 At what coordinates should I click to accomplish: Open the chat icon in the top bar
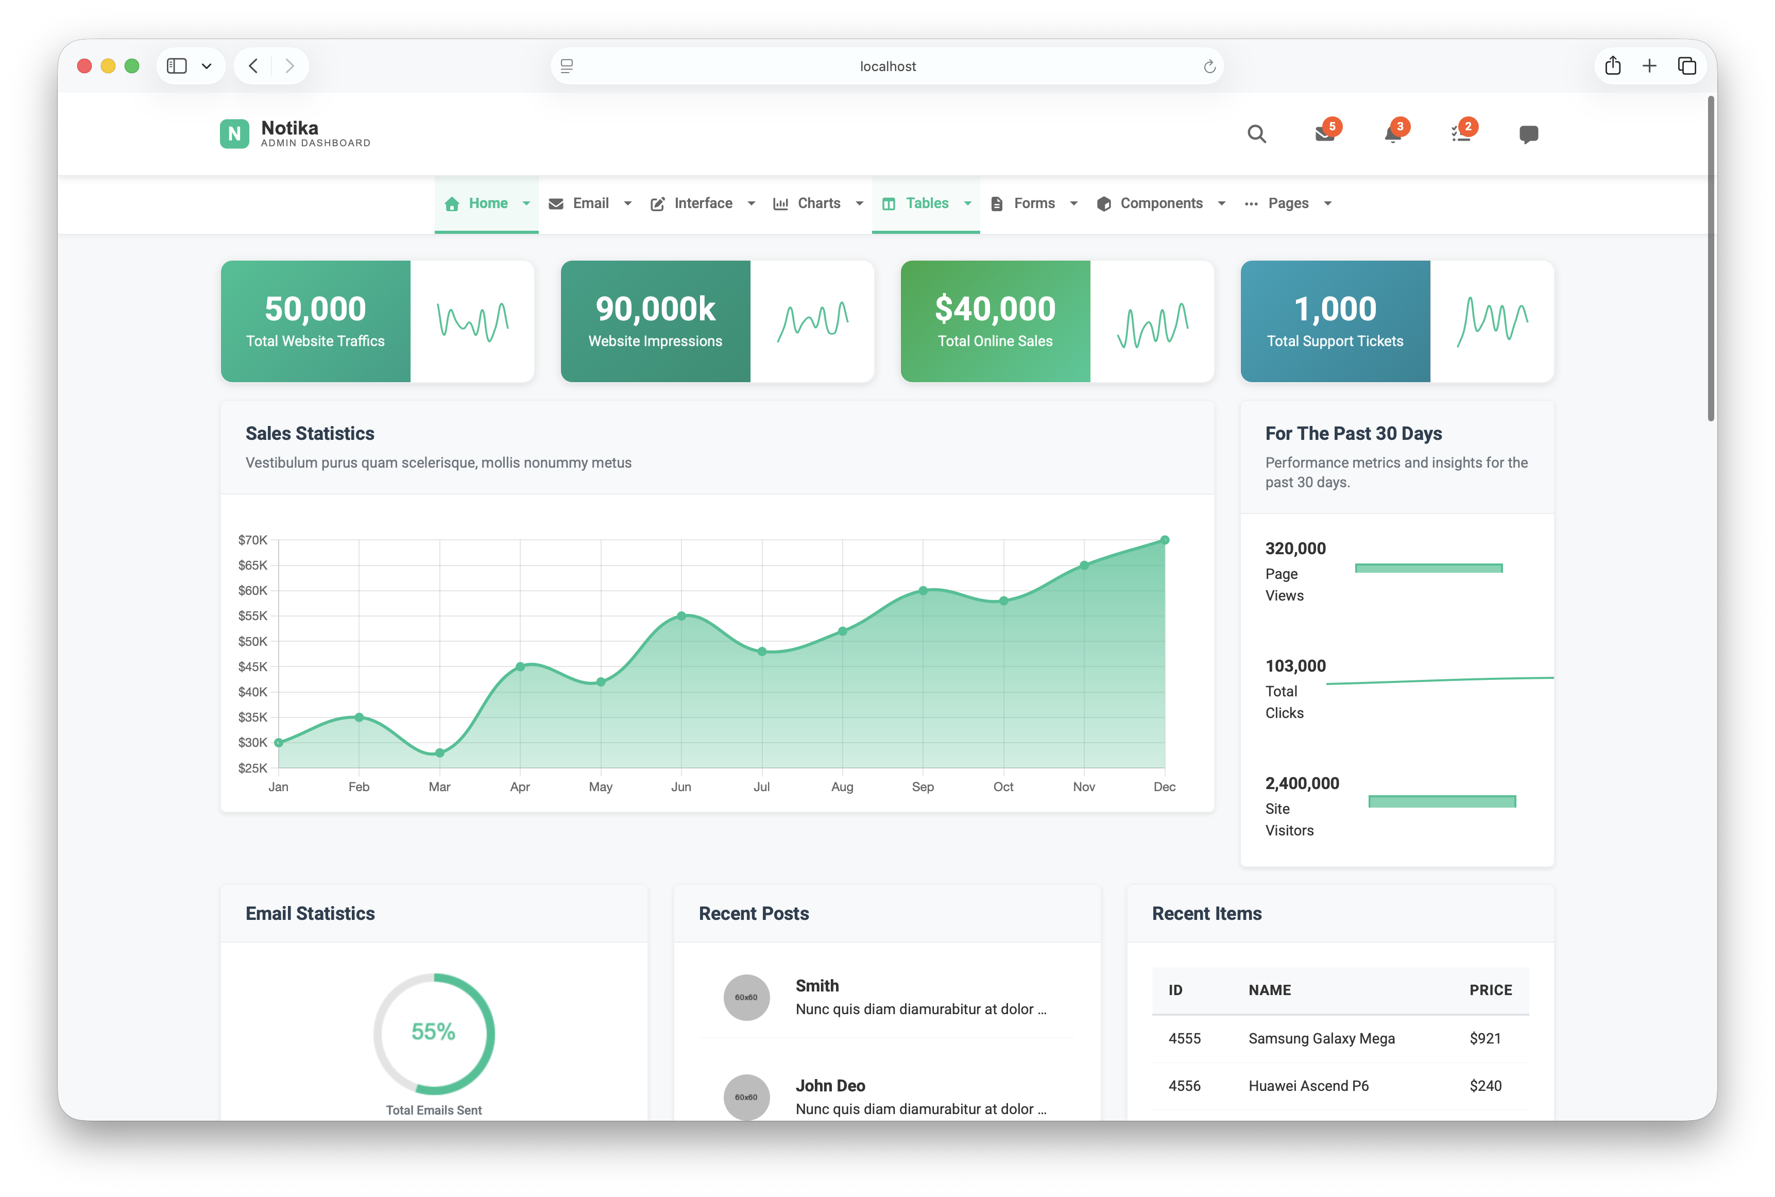(1529, 133)
